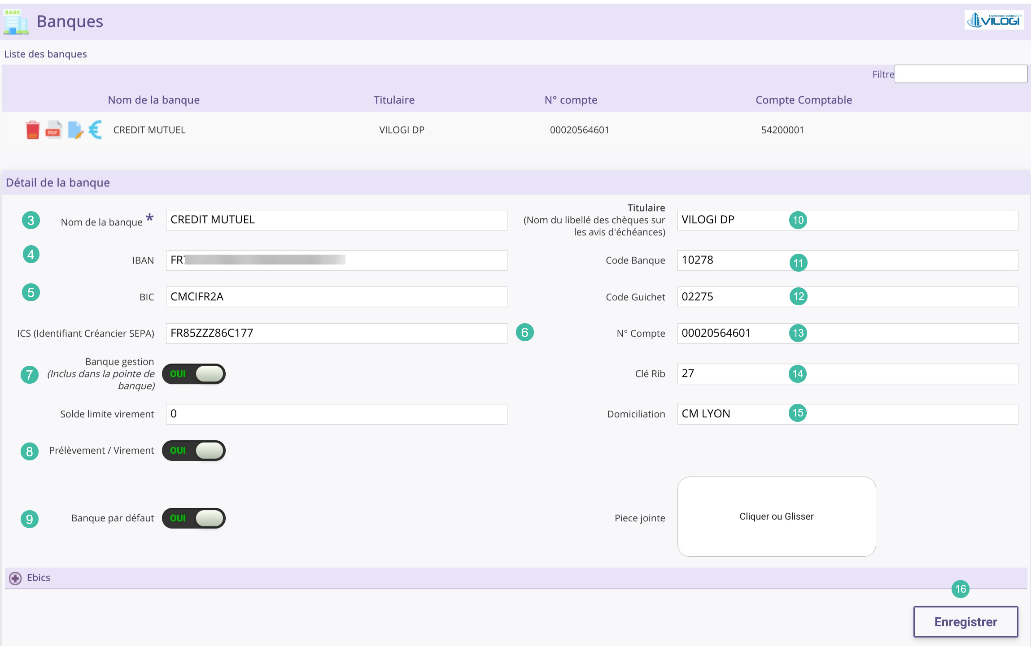Click the Clé Rib input field
The image size is (1031, 646).
click(848, 374)
